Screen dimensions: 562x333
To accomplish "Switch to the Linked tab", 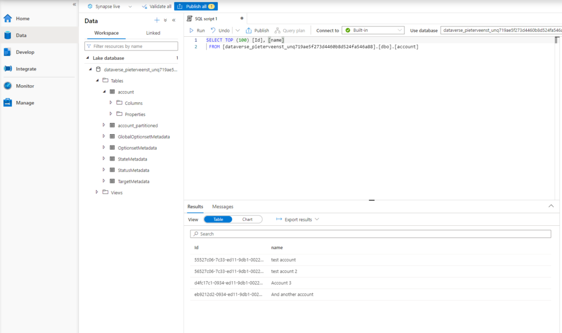I will tap(153, 33).
